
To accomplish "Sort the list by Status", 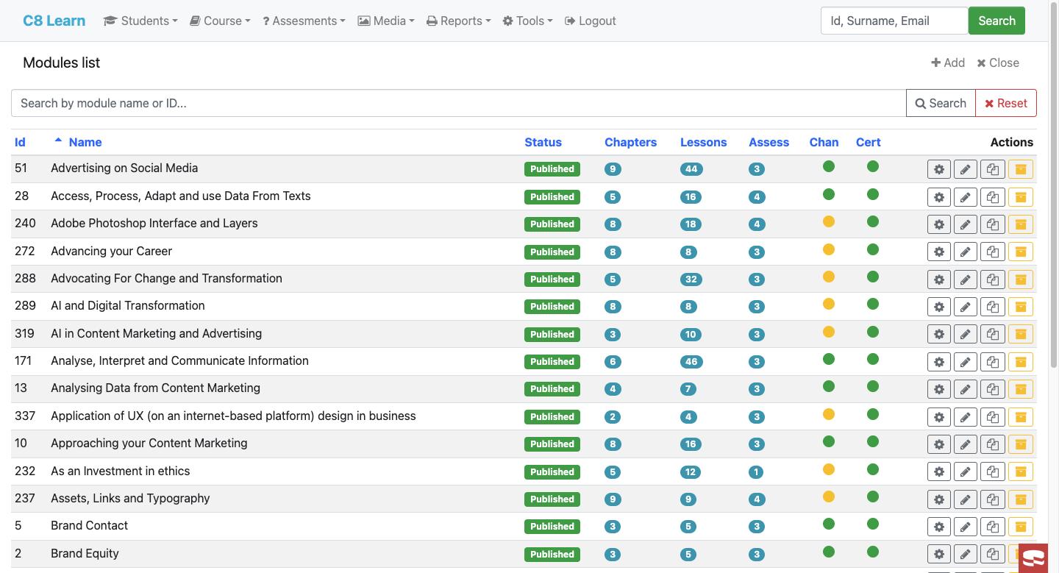I will (x=543, y=142).
